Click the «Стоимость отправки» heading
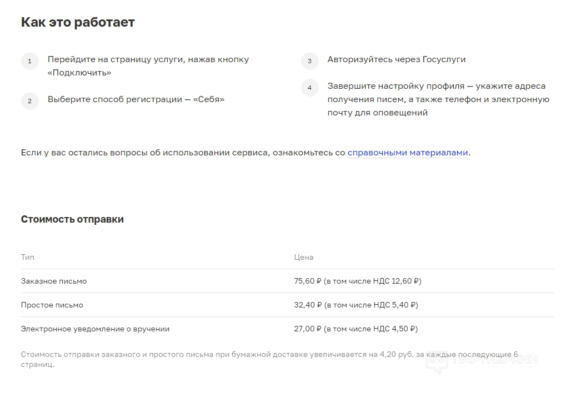Viewport: 566px width, 403px height. pyautogui.click(x=72, y=219)
